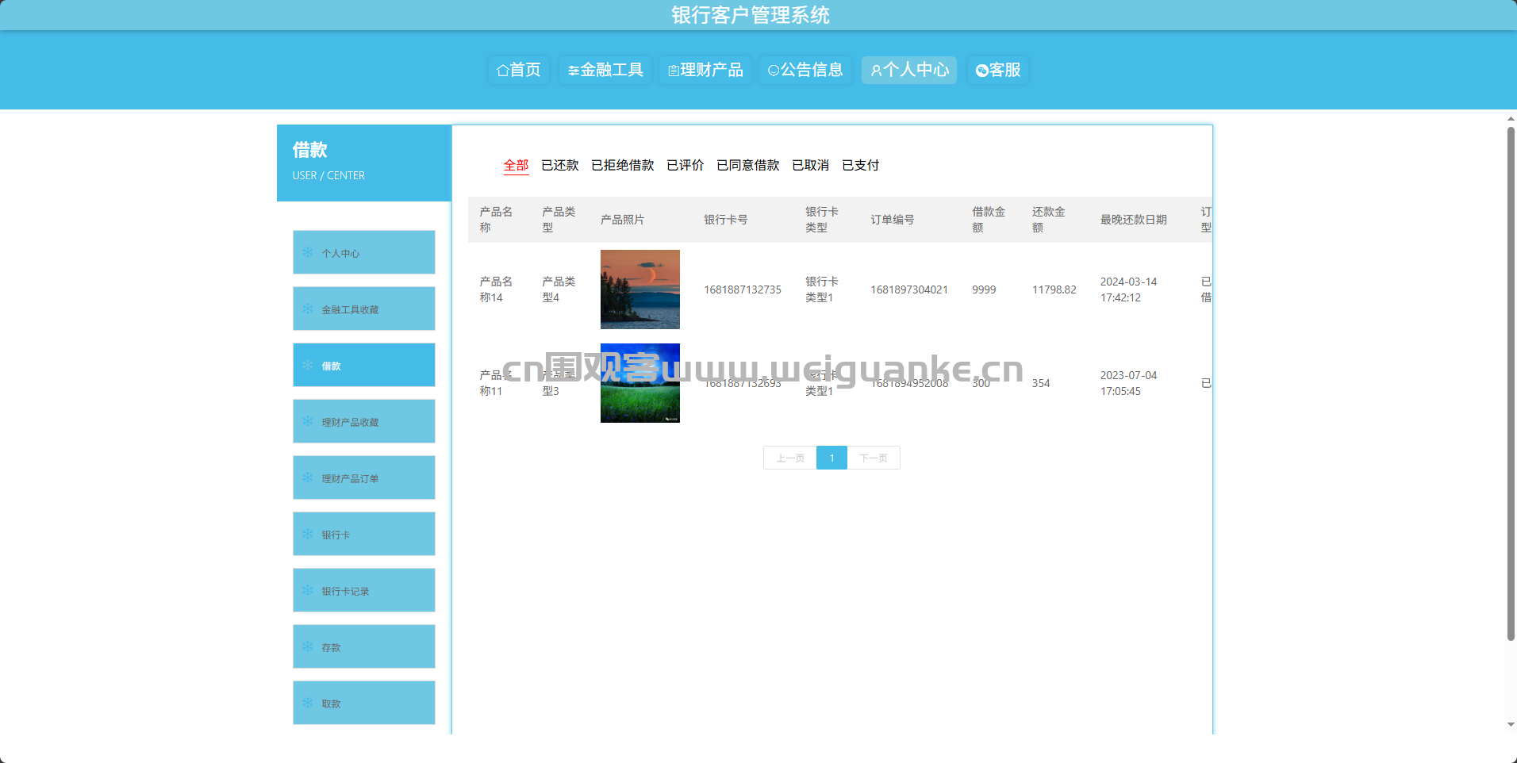Screen dimensions: 1517x763
Task: Click the scrollbar down arrow
Action: [x=1511, y=725]
